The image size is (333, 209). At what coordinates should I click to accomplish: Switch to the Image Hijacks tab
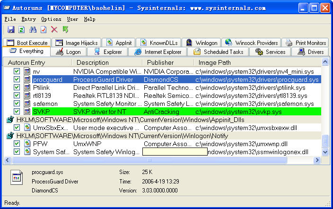pyautogui.click(x=77, y=43)
